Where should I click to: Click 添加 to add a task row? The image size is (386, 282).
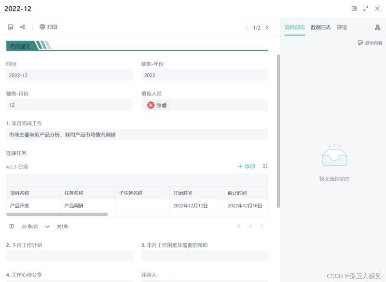click(x=247, y=166)
